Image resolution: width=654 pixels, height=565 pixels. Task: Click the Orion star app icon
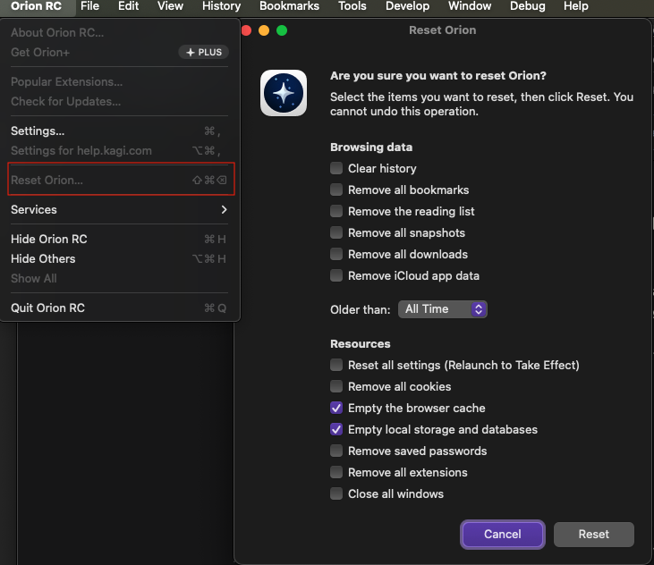point(283,94)
